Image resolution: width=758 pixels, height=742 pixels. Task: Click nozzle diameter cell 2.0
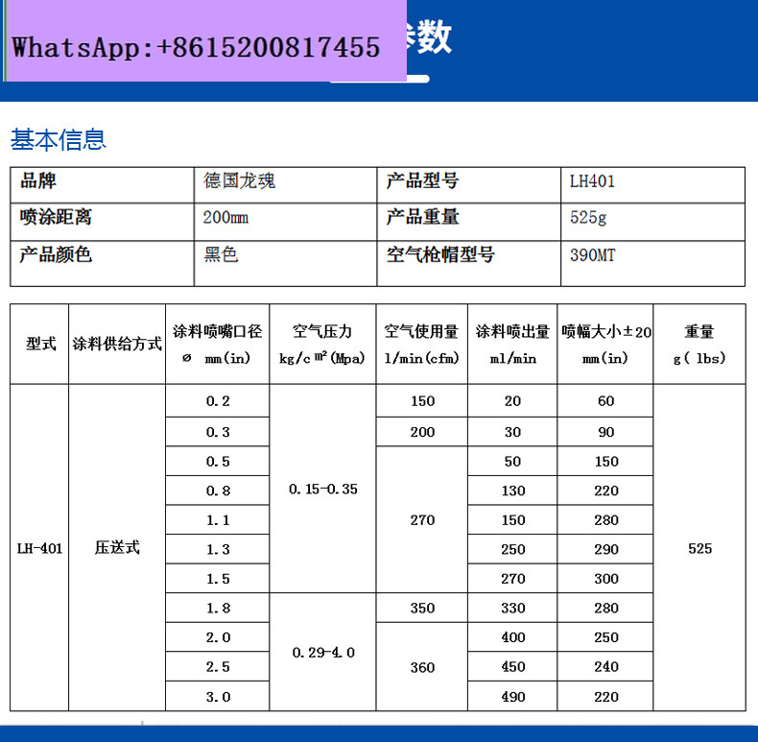click(218, 637)
